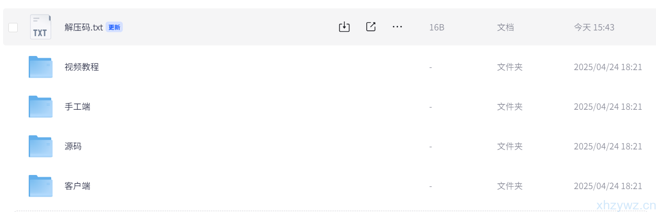Click the 客户端 folder icon
656x212 pixels.
[x=40, y=186]
